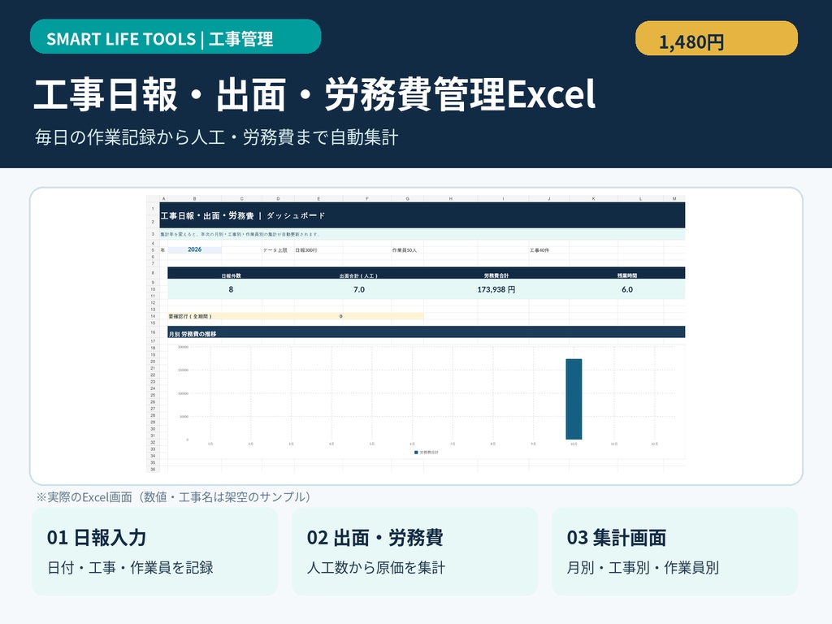Click the 日報件数 value 8

tap(231, 290)
